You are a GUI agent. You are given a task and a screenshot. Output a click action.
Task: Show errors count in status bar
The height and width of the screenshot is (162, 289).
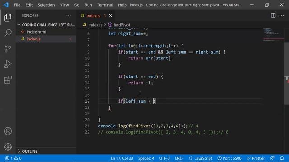point(9,158)
